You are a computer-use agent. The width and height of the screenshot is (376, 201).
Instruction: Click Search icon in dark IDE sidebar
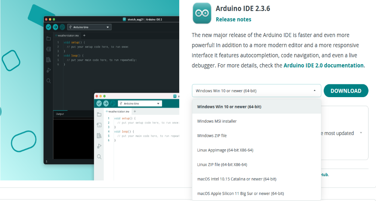(x=49, y=81)
